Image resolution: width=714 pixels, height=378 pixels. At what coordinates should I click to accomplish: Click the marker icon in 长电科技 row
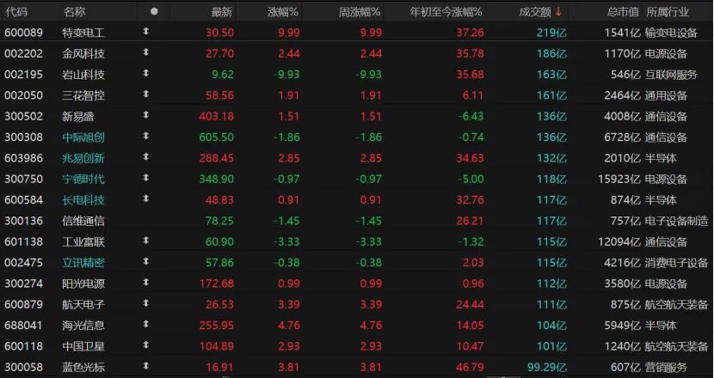(x=145, y=198)
